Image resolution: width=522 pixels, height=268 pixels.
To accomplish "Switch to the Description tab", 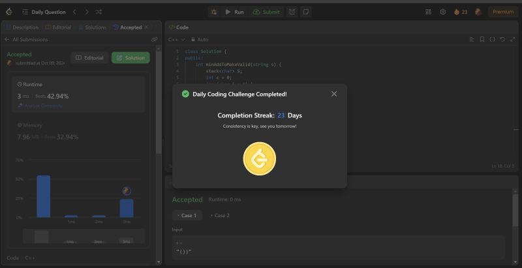I will (x=22, y=27).
